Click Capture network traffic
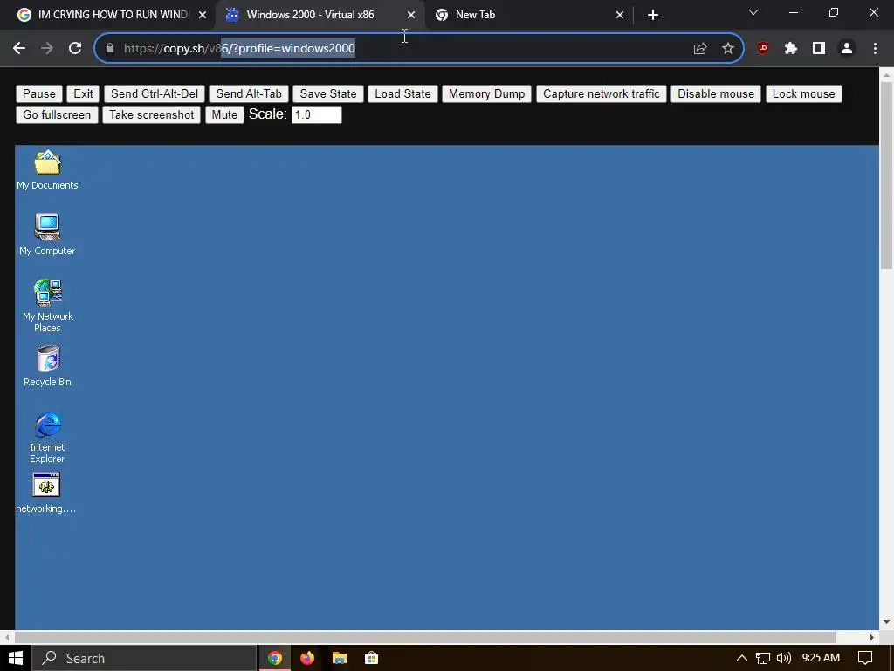894x671 pixels. point(601,94)
